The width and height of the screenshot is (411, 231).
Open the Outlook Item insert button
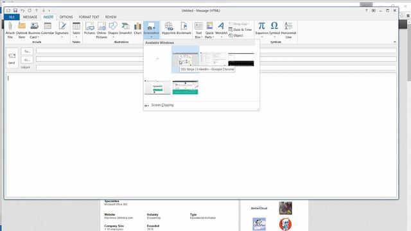tap(22, 30)
